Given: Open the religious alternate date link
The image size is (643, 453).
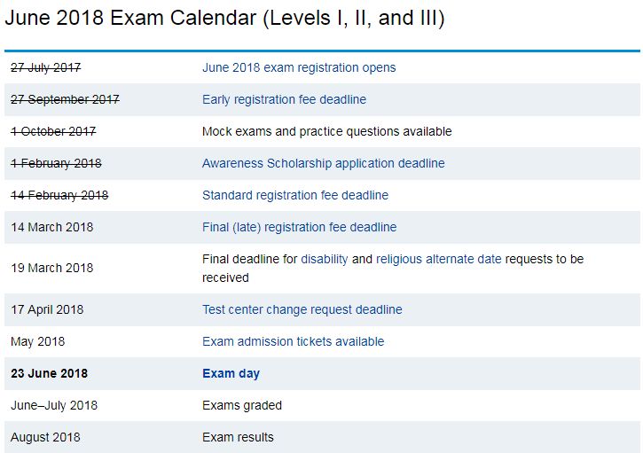Looking at the screenshot, I should [x=439, y=259].
